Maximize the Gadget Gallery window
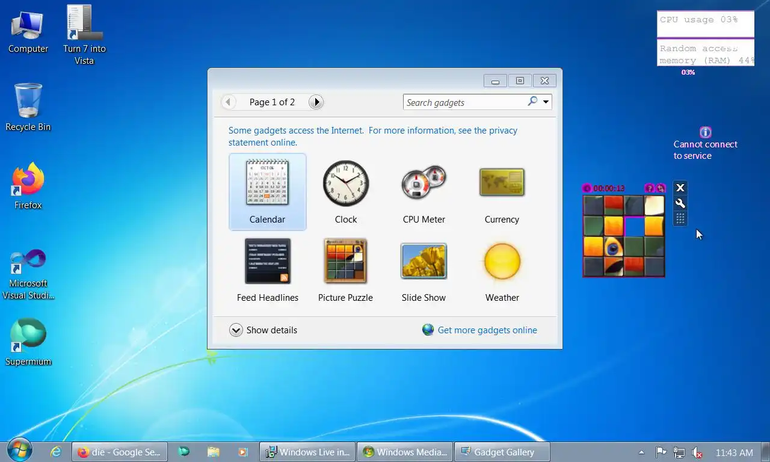This screenshot has width=770, height=462. tap(520, 81)
